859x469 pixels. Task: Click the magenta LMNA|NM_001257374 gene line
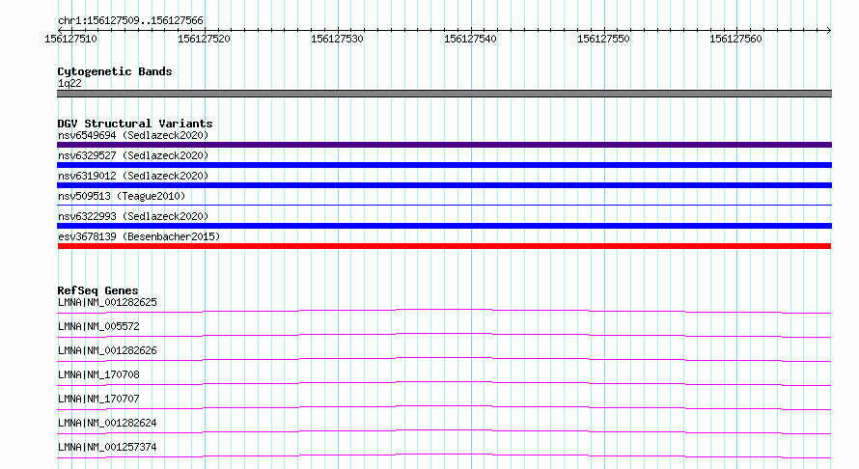tap(444, 455)
